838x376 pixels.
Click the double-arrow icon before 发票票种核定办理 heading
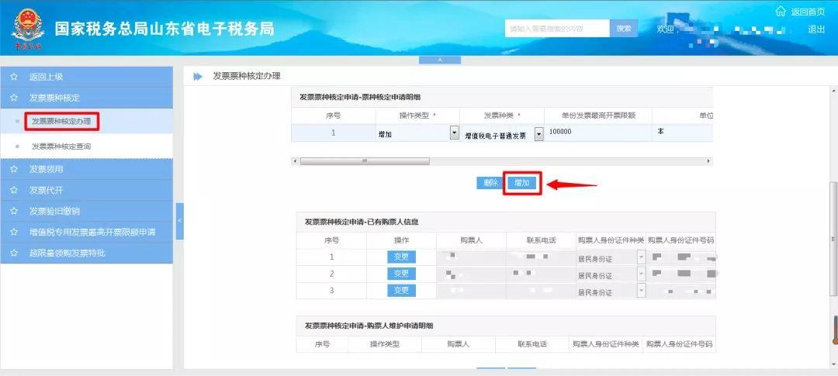pyautogui.click(x=198, y=76)
